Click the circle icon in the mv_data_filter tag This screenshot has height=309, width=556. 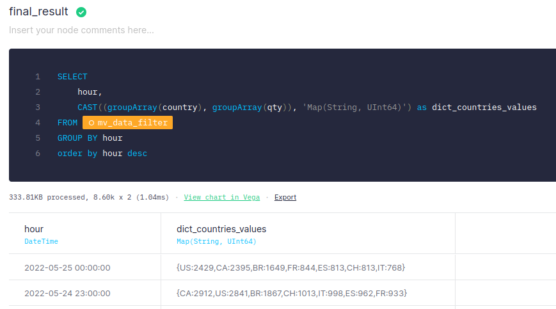[x=91, y=123]
